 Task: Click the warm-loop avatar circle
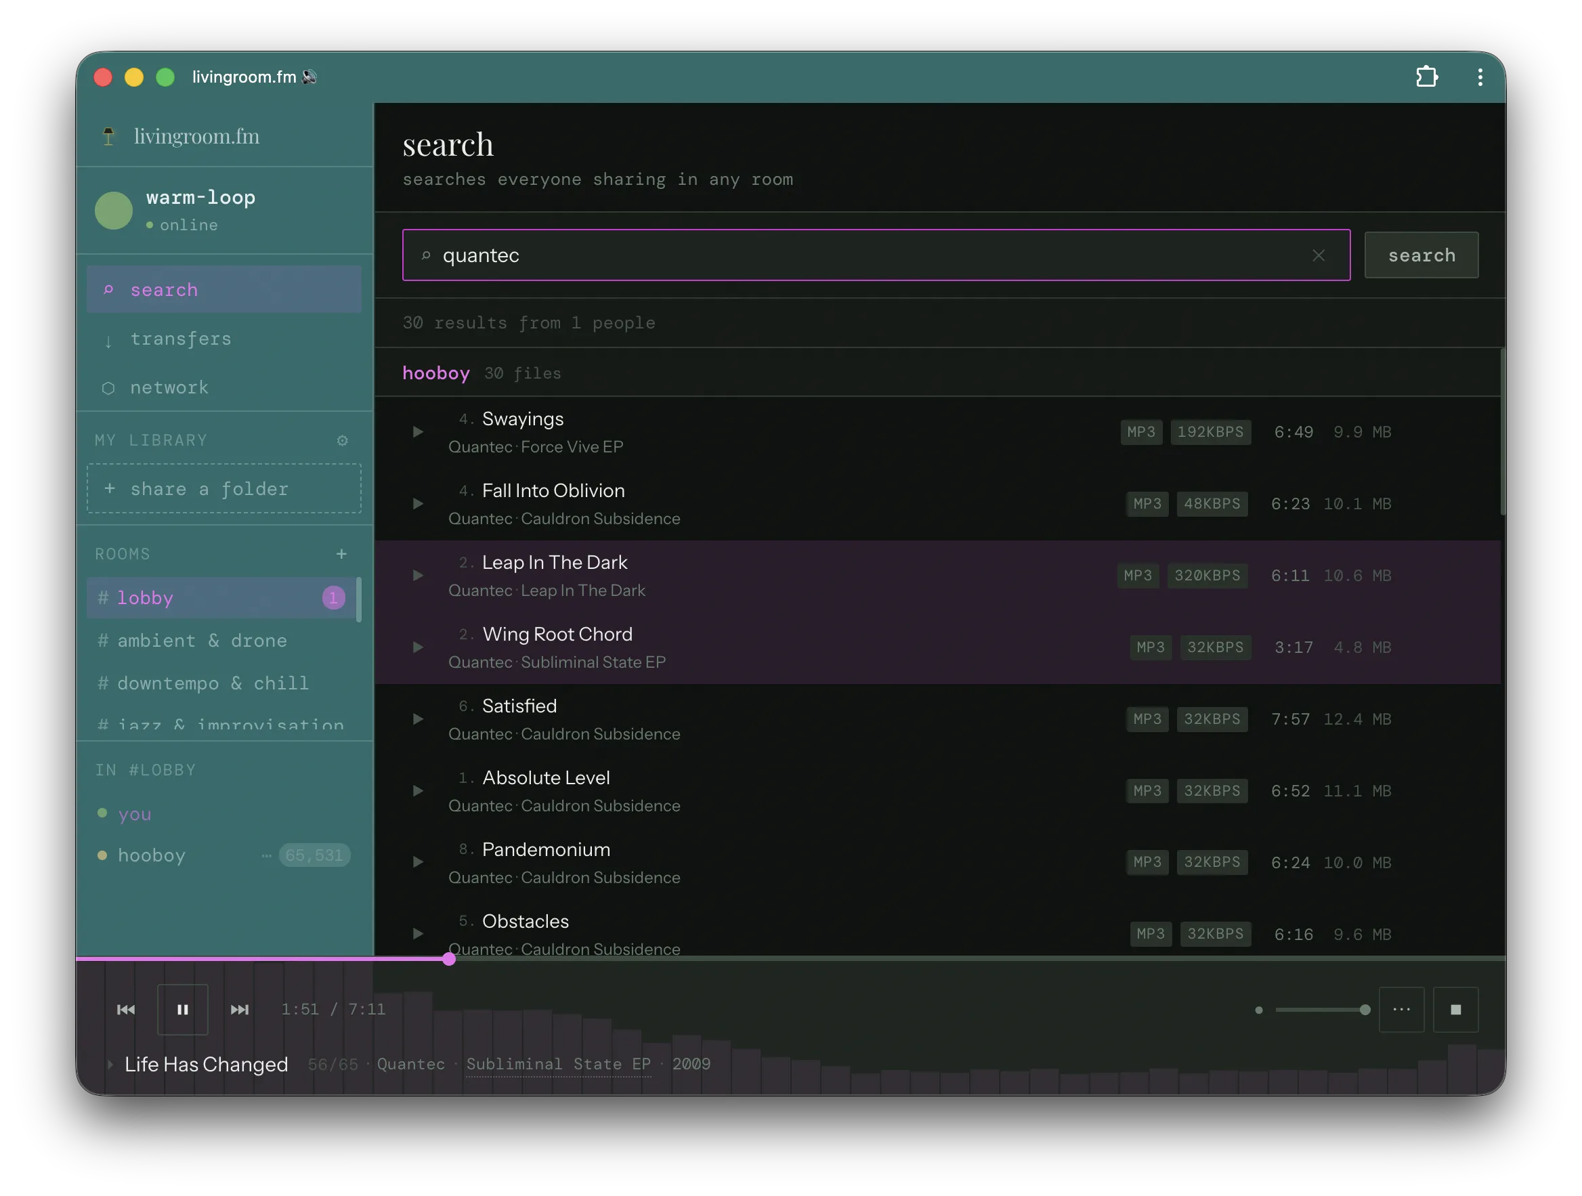[114, 211]
